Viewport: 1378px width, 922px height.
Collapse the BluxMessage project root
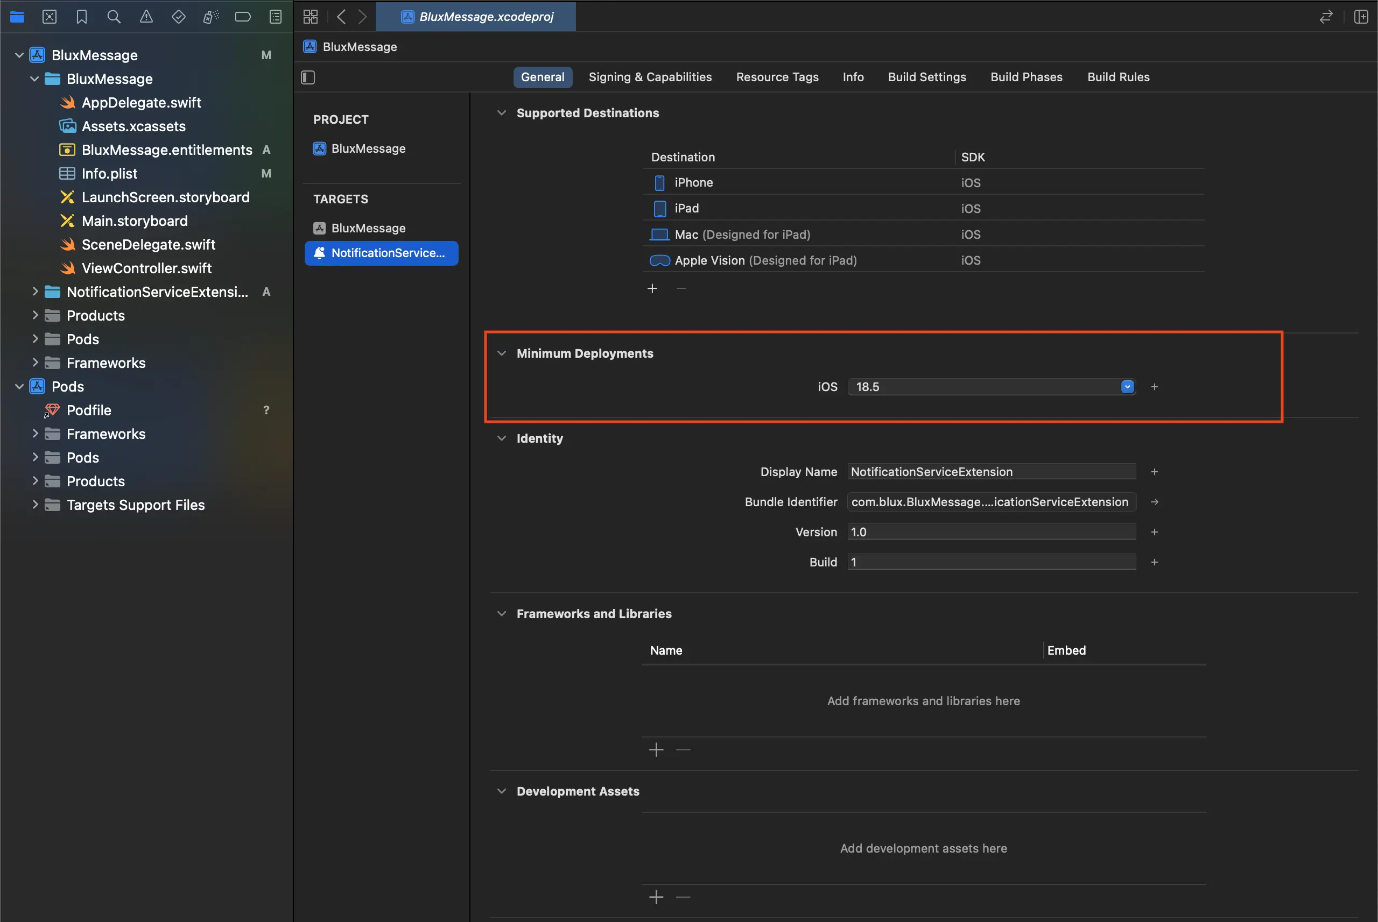(x=19, y=55)
